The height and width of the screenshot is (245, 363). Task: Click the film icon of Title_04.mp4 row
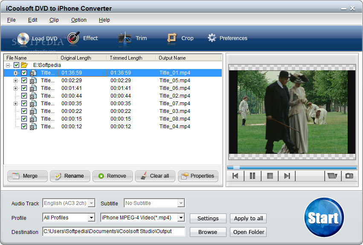(33, 126)
